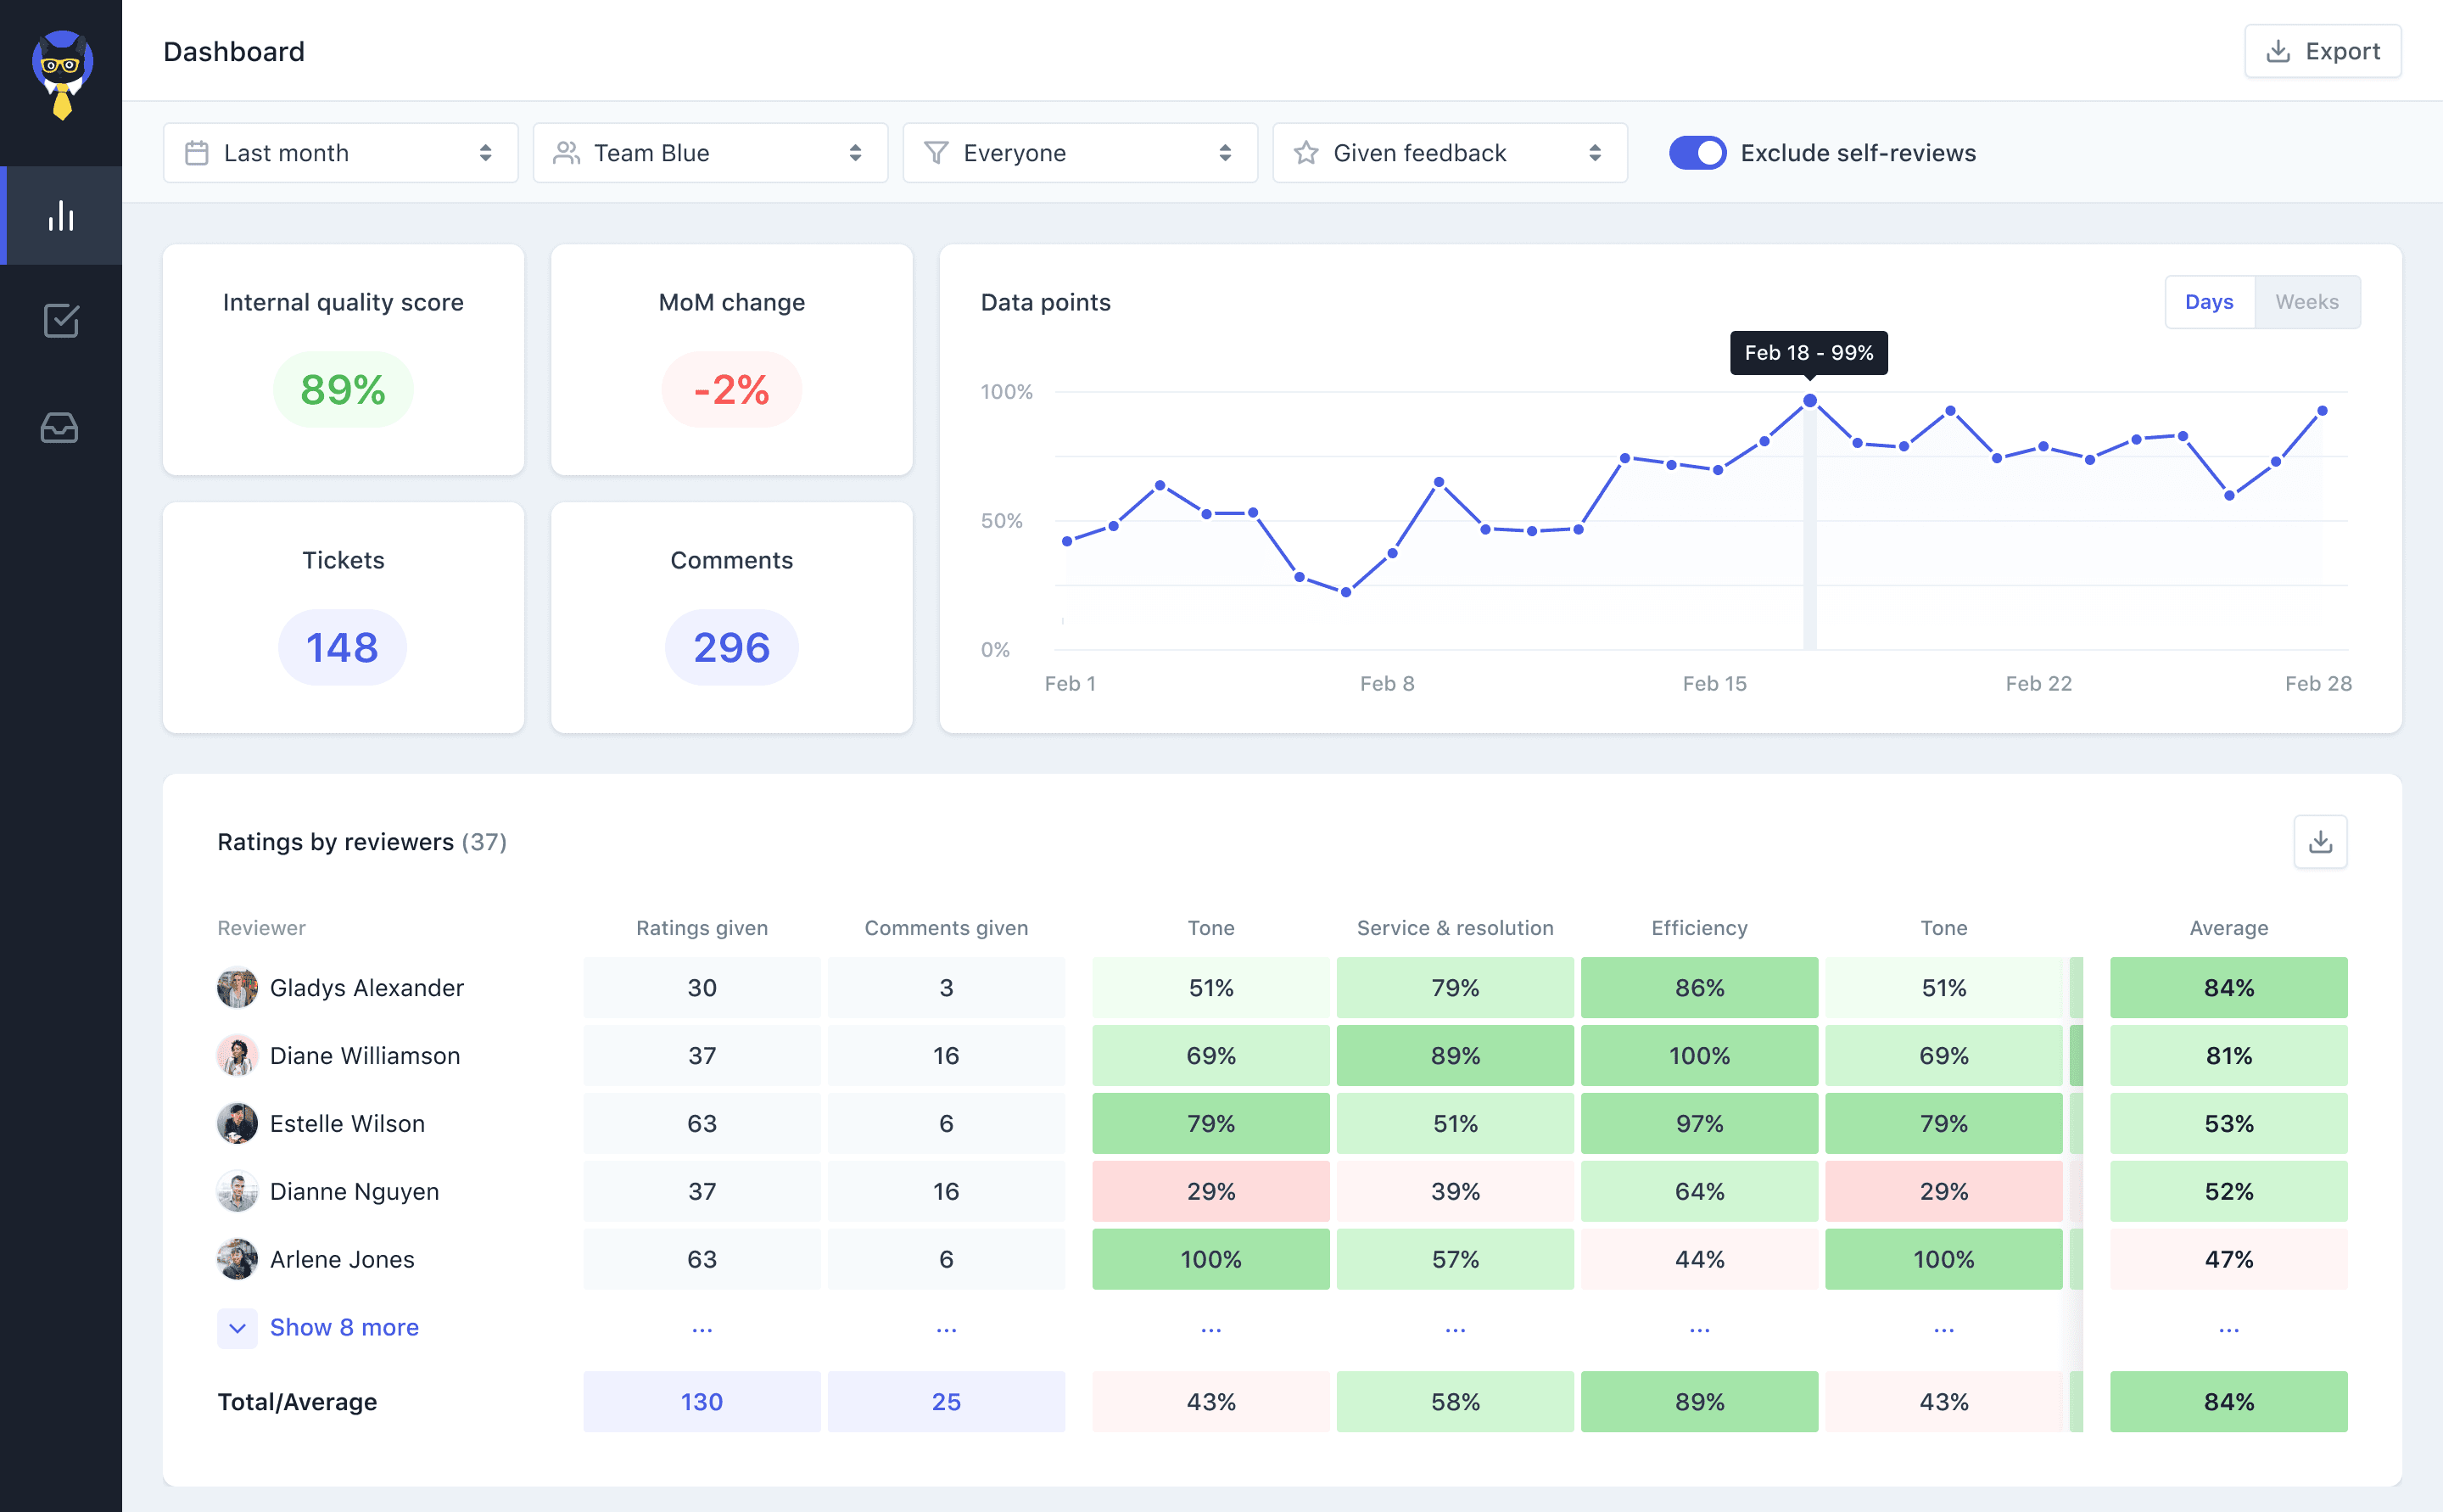2443x1512 pixels.
Task: Open the Everyone filter dropdown
Action: 1080,153
